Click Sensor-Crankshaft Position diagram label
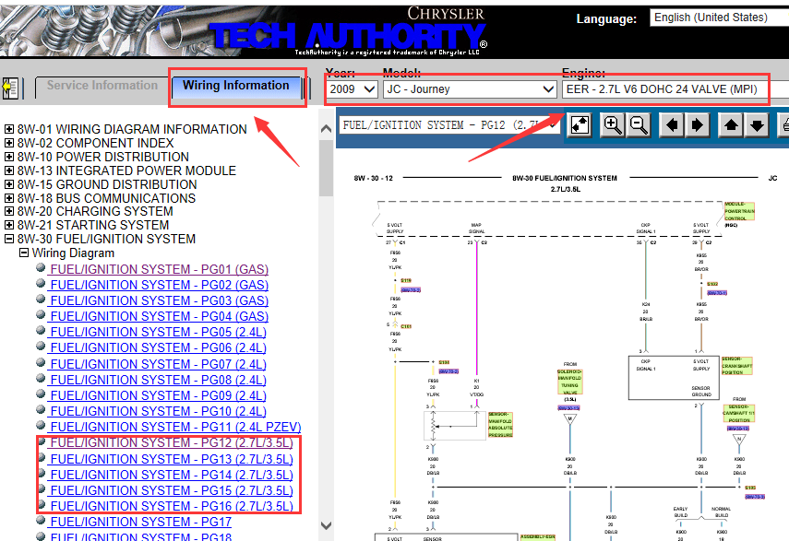This screenshot has height=541, width=789. (x=736, y=366)
